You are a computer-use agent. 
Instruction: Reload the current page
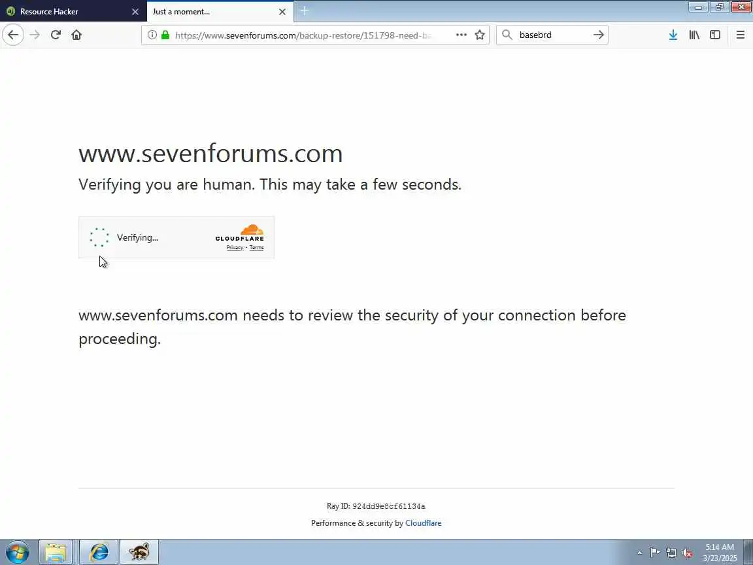(x=56, y=35)
